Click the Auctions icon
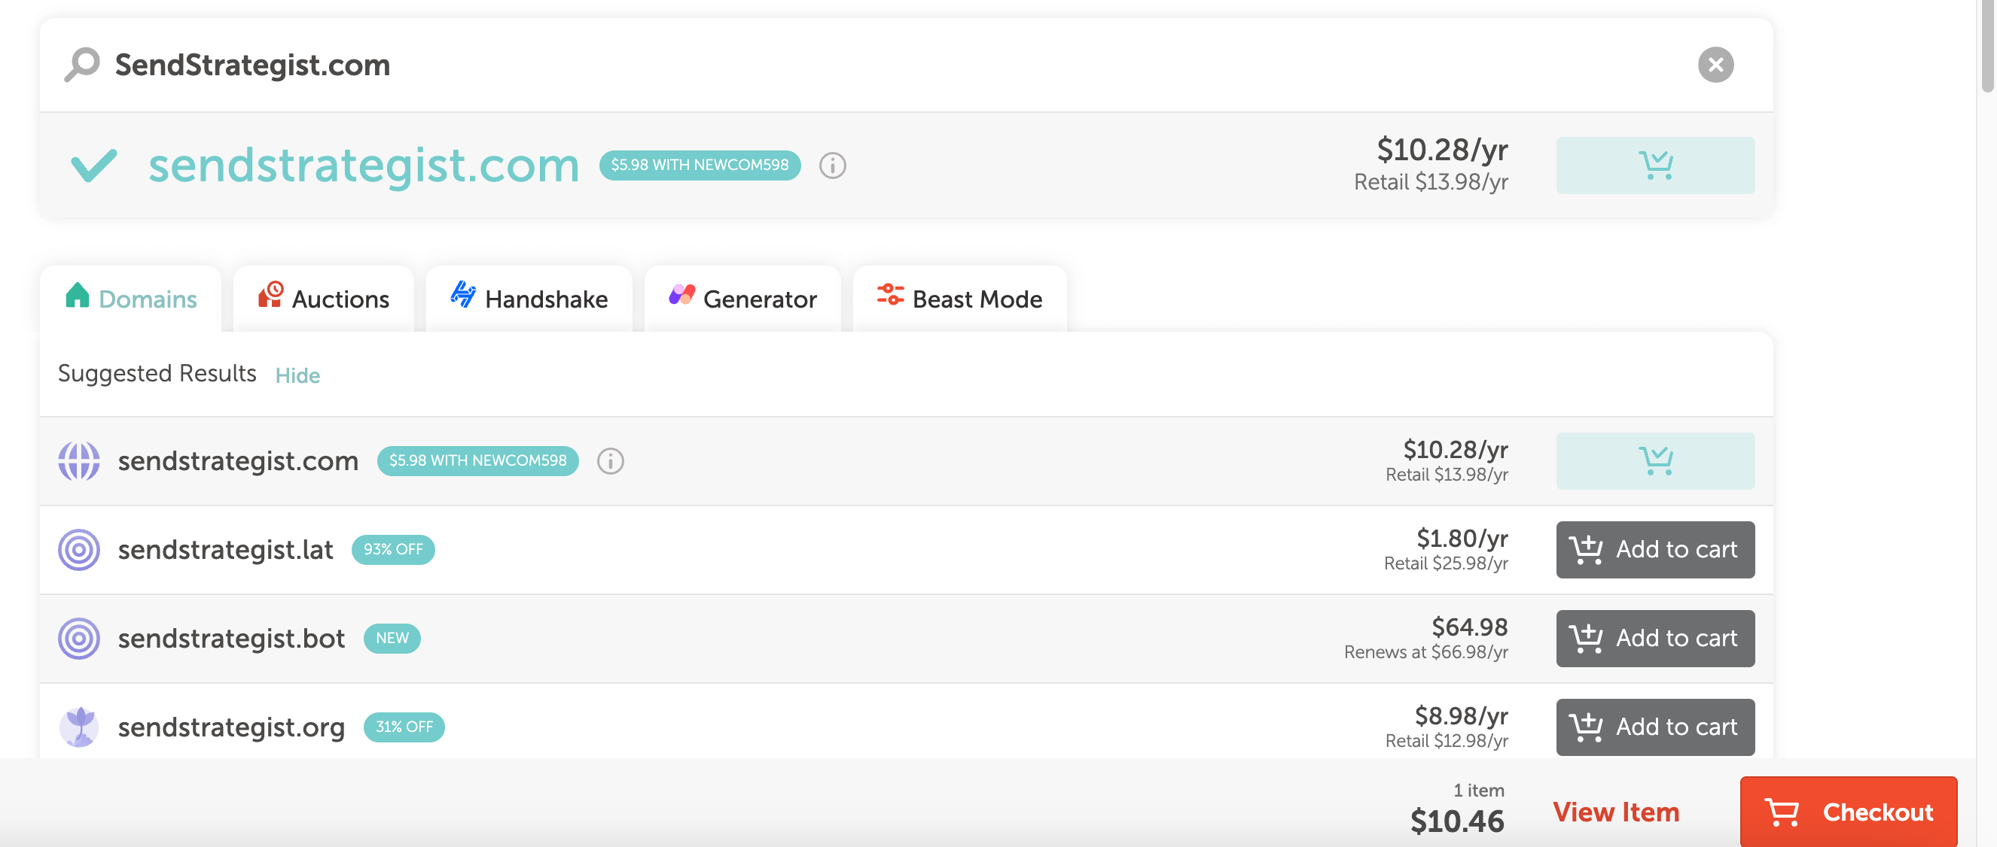Viewport: 1997px width, 847px height. 270,295
